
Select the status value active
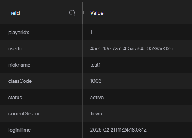(x=97, y=98)
